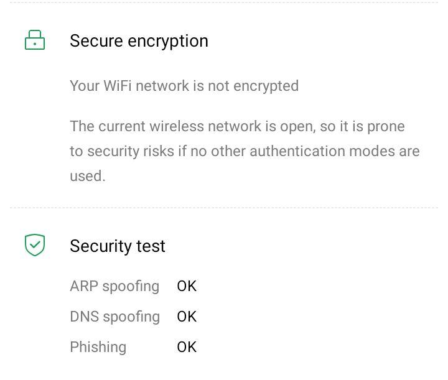Viewport: 448px width, 380px height.
Task: Tap the padlock icon beside Secure encryption
Action: (x=35, y=41)
